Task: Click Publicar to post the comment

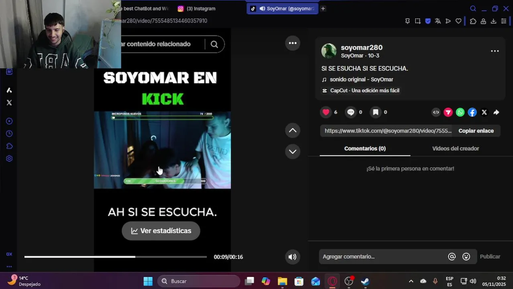Action: (490, 256)
